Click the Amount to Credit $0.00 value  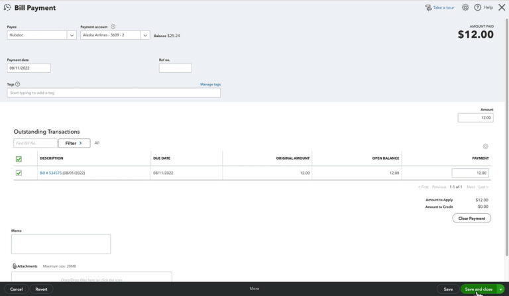pos(482,207)
